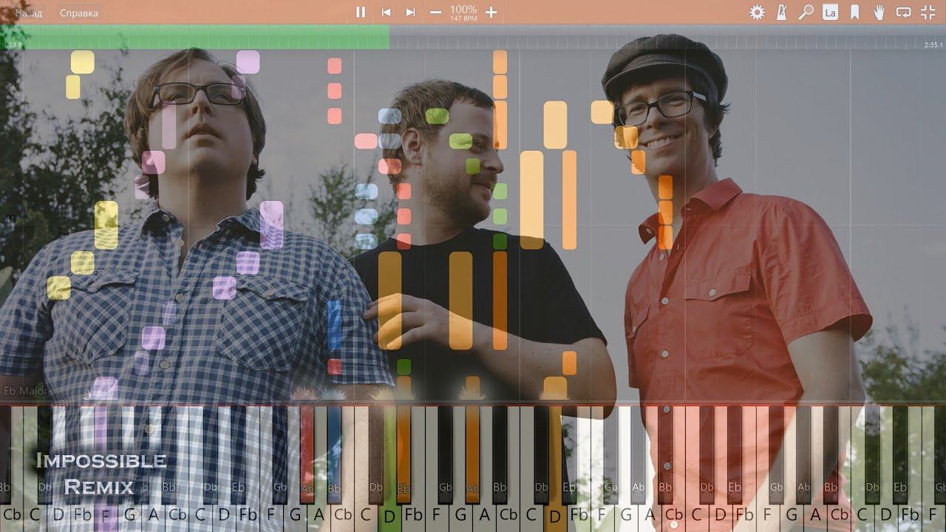This screenshot has width=946, height=532.
Task: Click the green highlighted D piano key
Action: click(x=389, y=514)
